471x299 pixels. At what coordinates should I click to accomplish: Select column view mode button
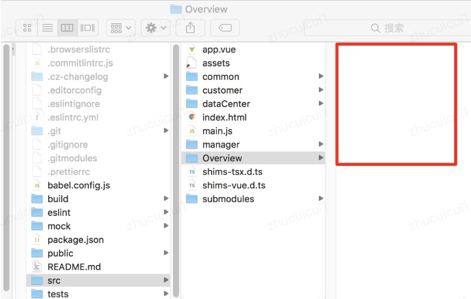tap(67, 28)
